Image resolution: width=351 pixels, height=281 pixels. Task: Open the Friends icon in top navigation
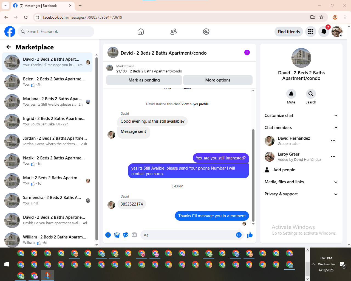[x=174, y=32]
